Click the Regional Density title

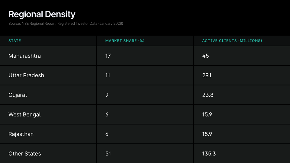[42, 14]
